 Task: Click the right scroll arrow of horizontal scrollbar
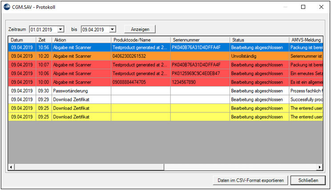320,167
